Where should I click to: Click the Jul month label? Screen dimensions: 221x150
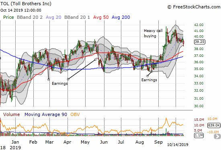point(121,142)
